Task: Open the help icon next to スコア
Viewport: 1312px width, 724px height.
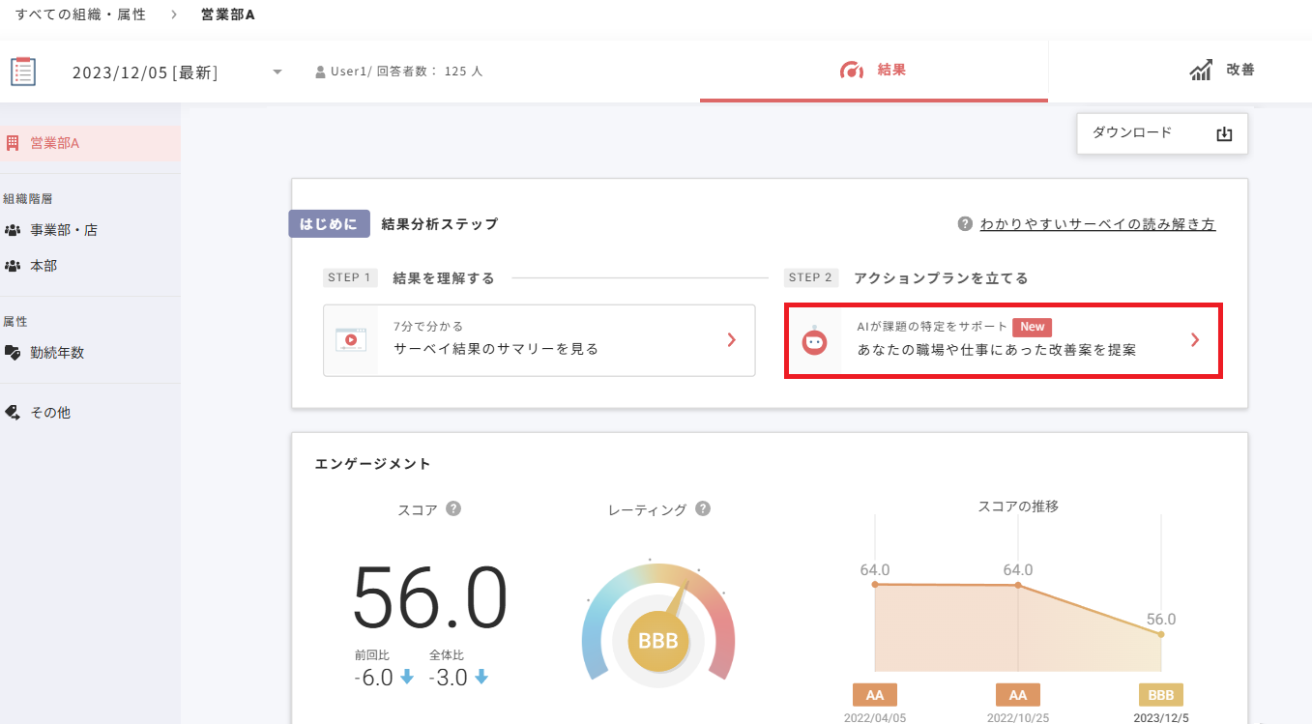Action: pyautogui.click(x=452, y=507)
